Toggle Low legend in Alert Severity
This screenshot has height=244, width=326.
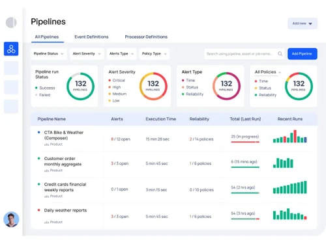[x=114, y=100]
